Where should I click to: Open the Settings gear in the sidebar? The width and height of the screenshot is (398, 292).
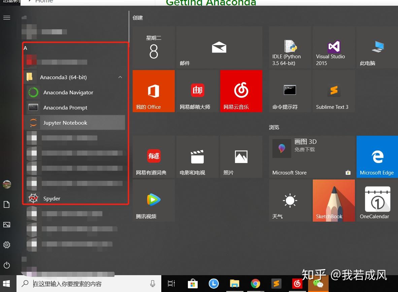coord(7,245)
